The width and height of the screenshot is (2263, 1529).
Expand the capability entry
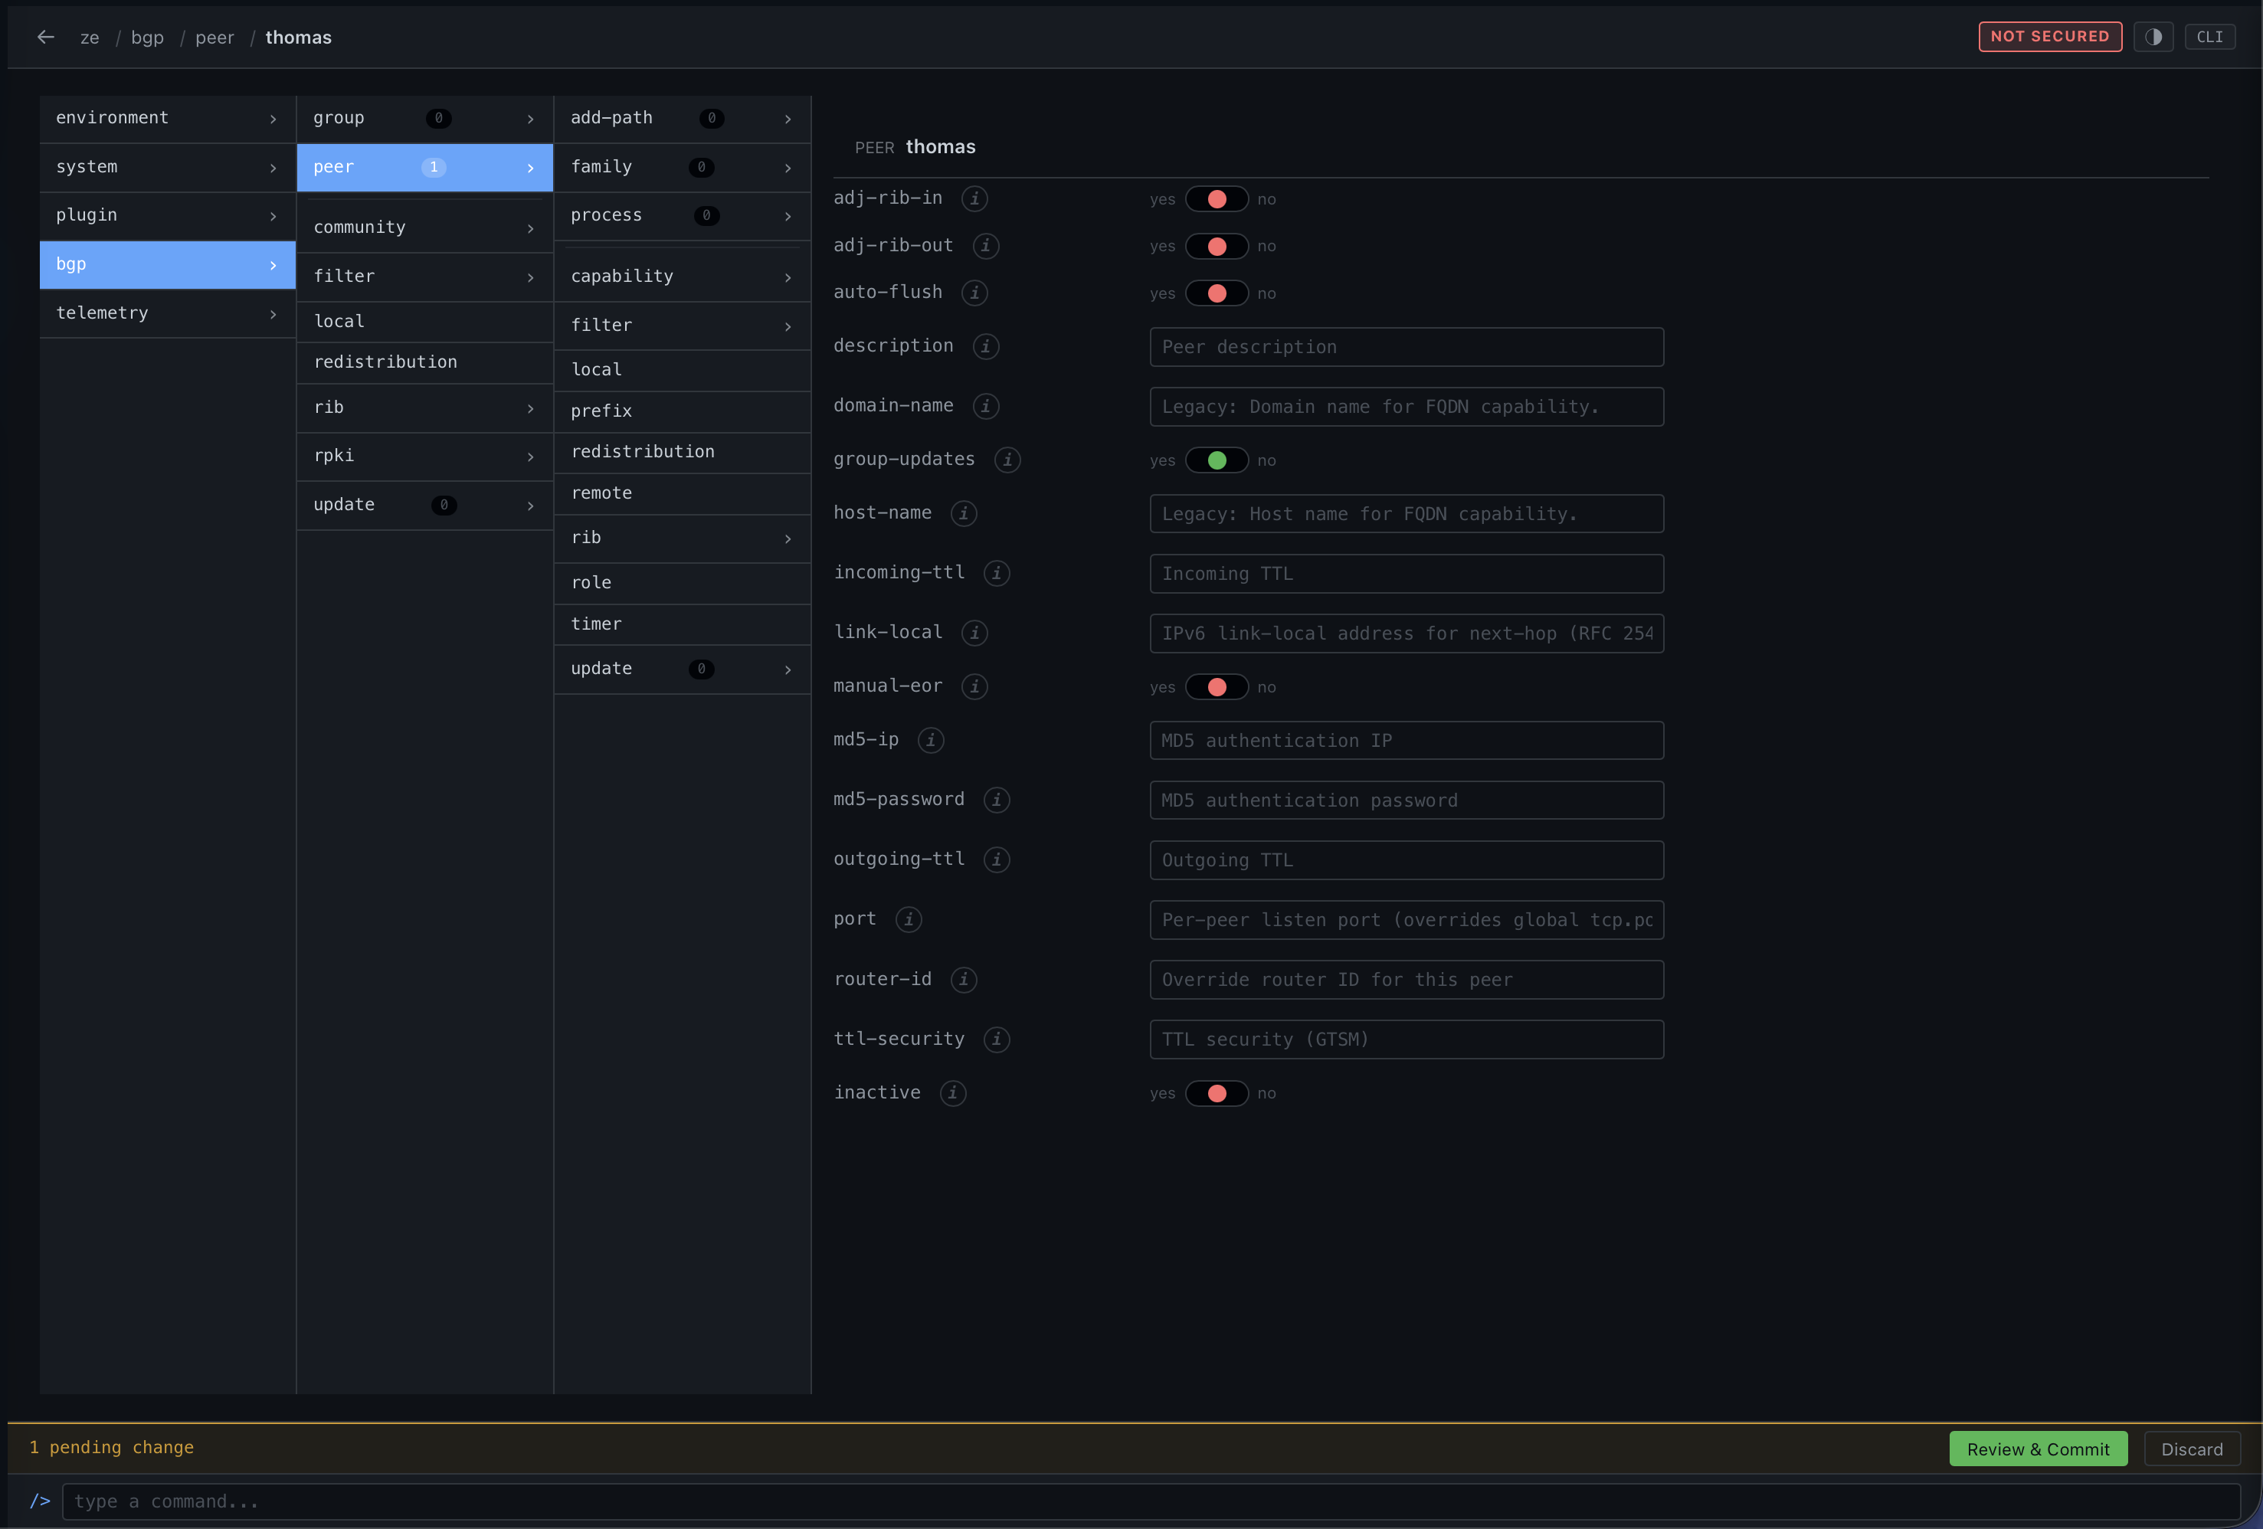(x=682, y=277)
